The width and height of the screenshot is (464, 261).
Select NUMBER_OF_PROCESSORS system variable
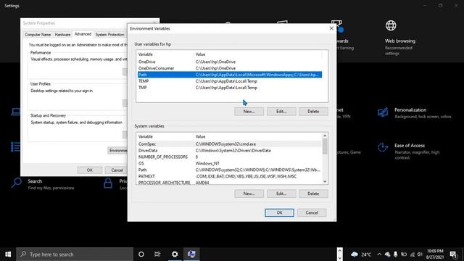click(x=230, y=157)
